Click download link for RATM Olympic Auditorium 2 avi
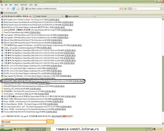Screen dimensions: 164x131 click(x=52, y=68)
